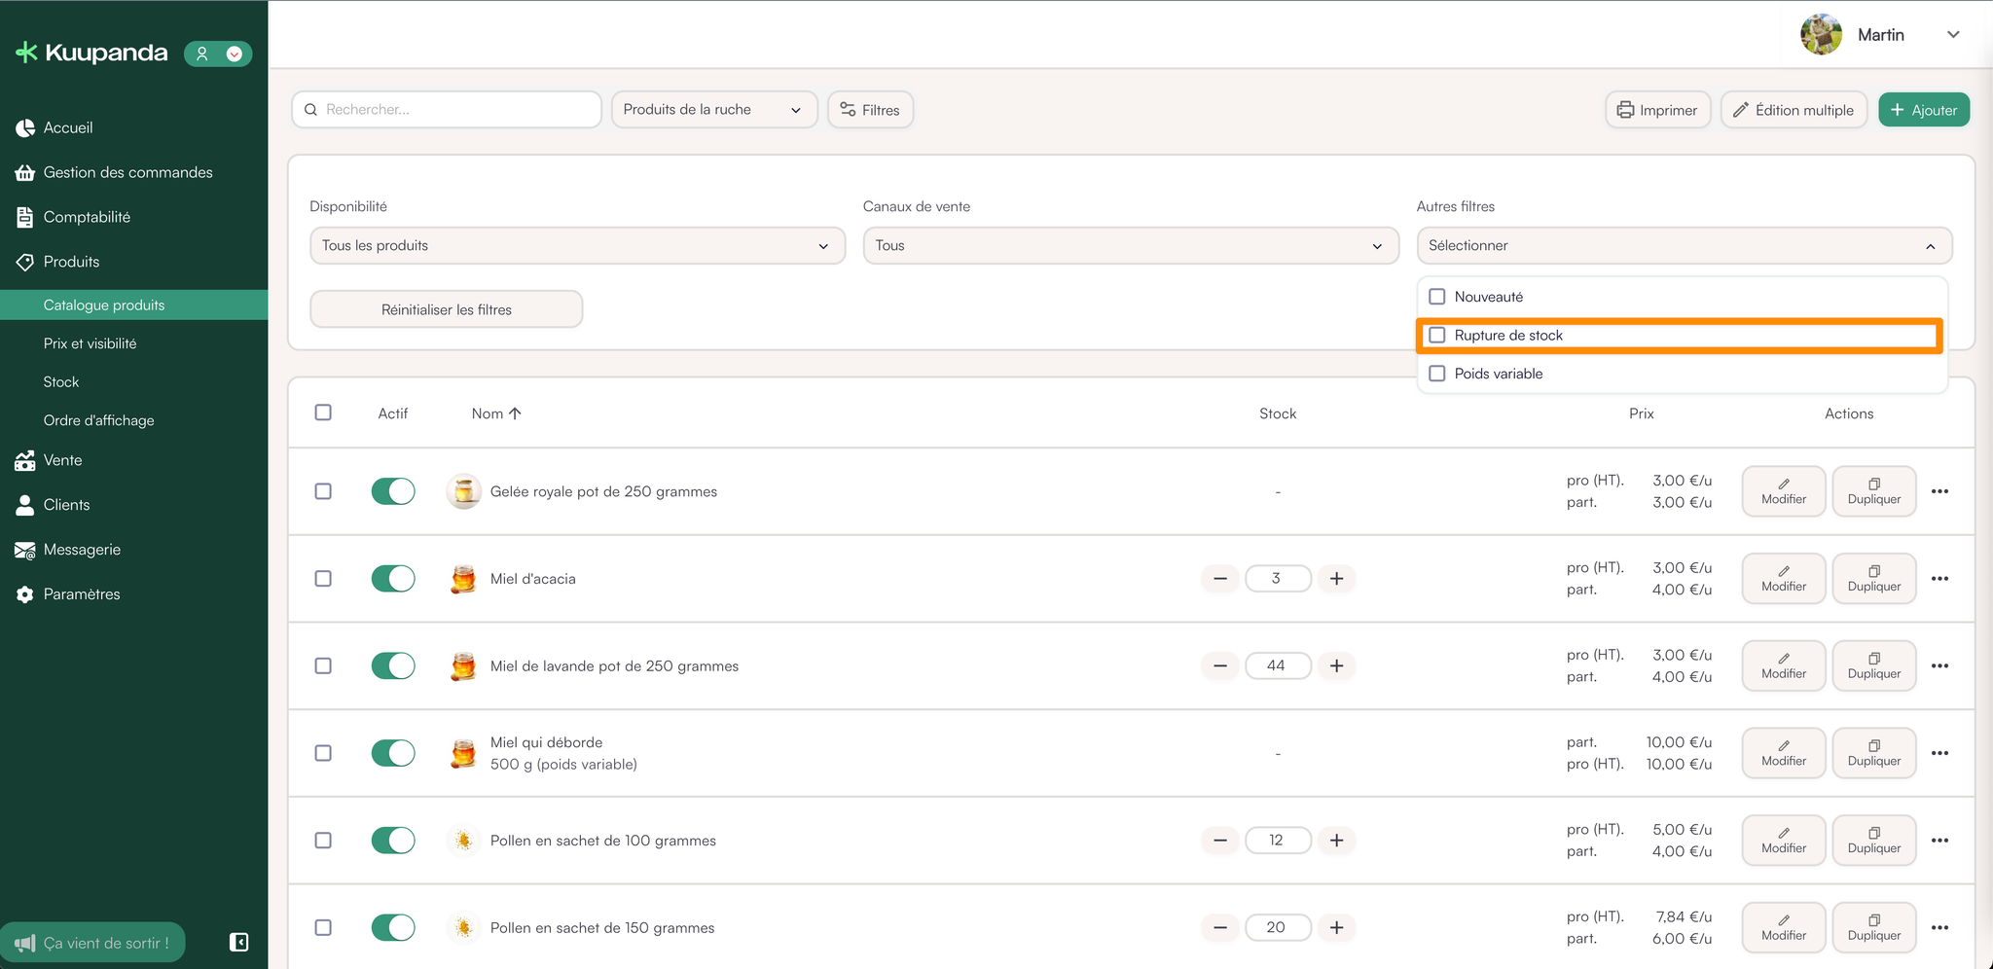Open Messagerie from the envelope icon

click(x=25, y=551)
